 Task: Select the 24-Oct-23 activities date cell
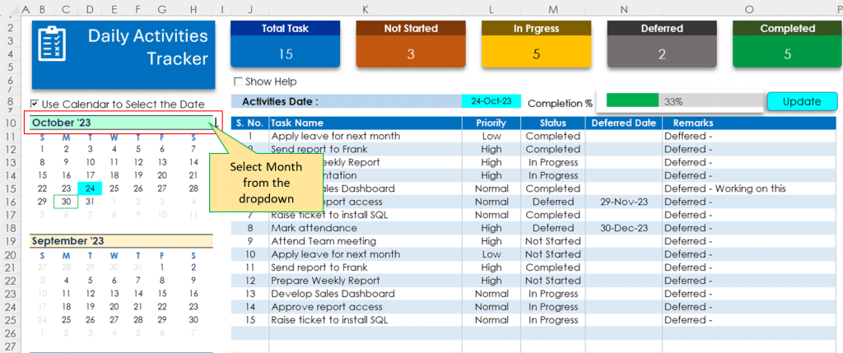click(491, 101)
